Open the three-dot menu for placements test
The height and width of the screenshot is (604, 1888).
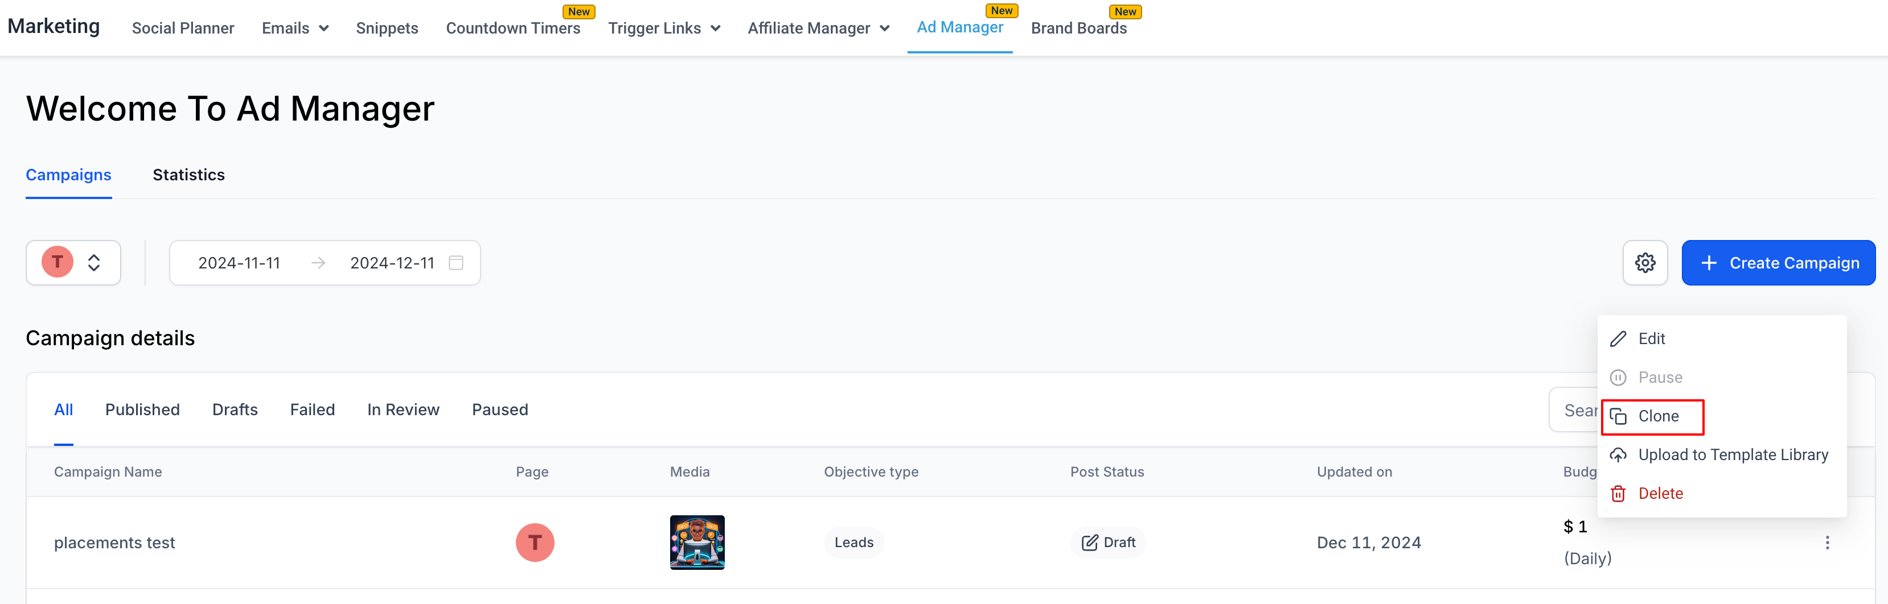pyautogui.click(x=1827, y=543)
